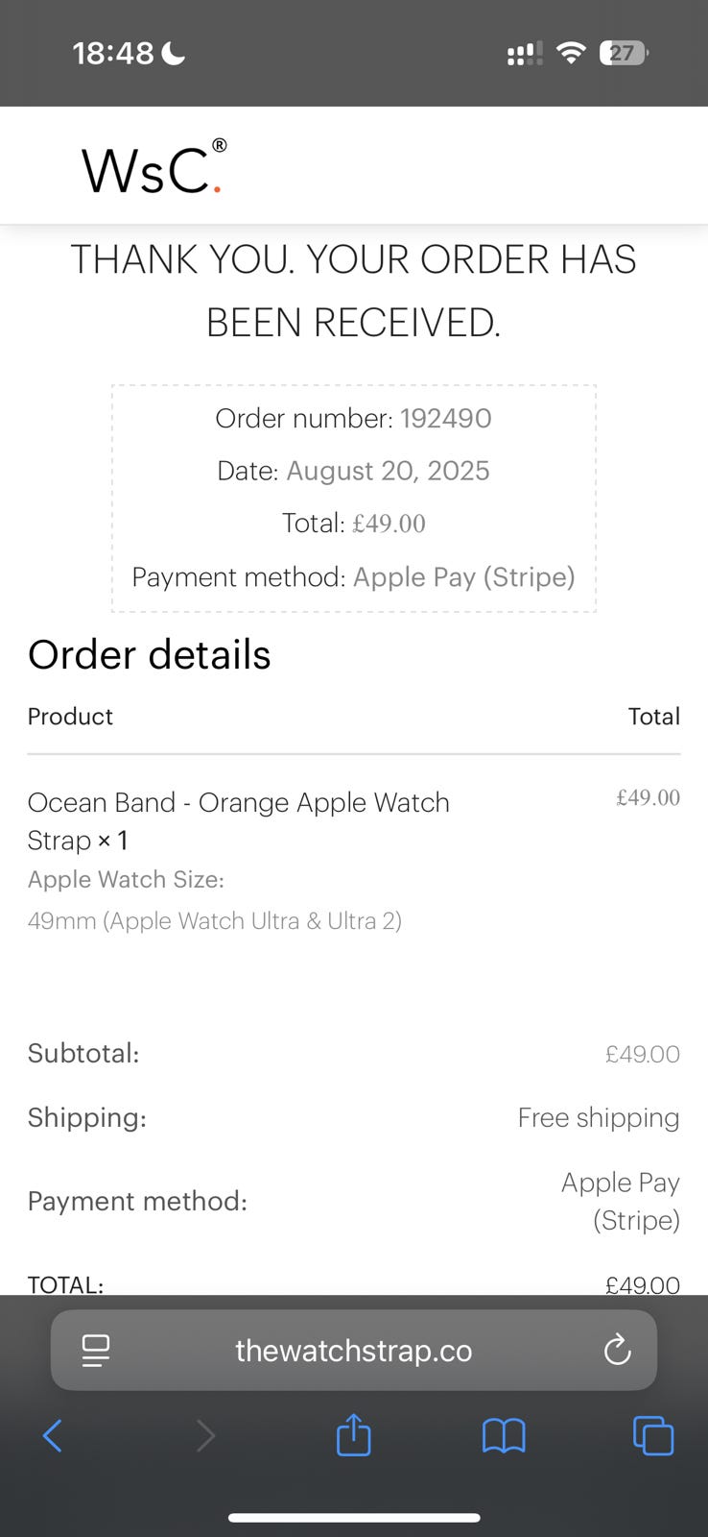Image resolution: width=708 pixels, height=1537 pixels.
Task: Tap the WsC logo
Action: 153,167
